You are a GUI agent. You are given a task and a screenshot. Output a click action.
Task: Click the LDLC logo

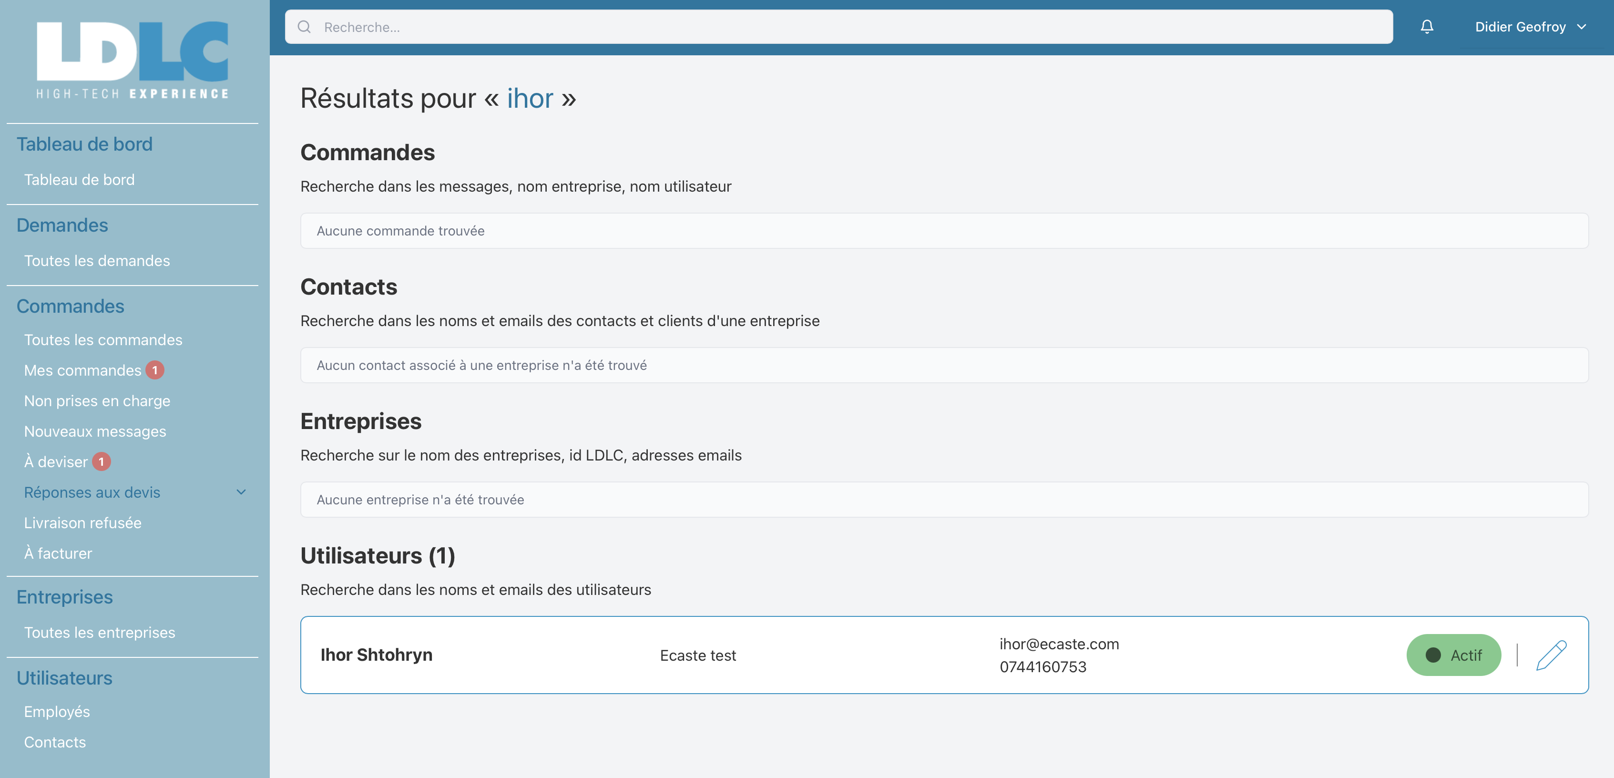point(132,60)
